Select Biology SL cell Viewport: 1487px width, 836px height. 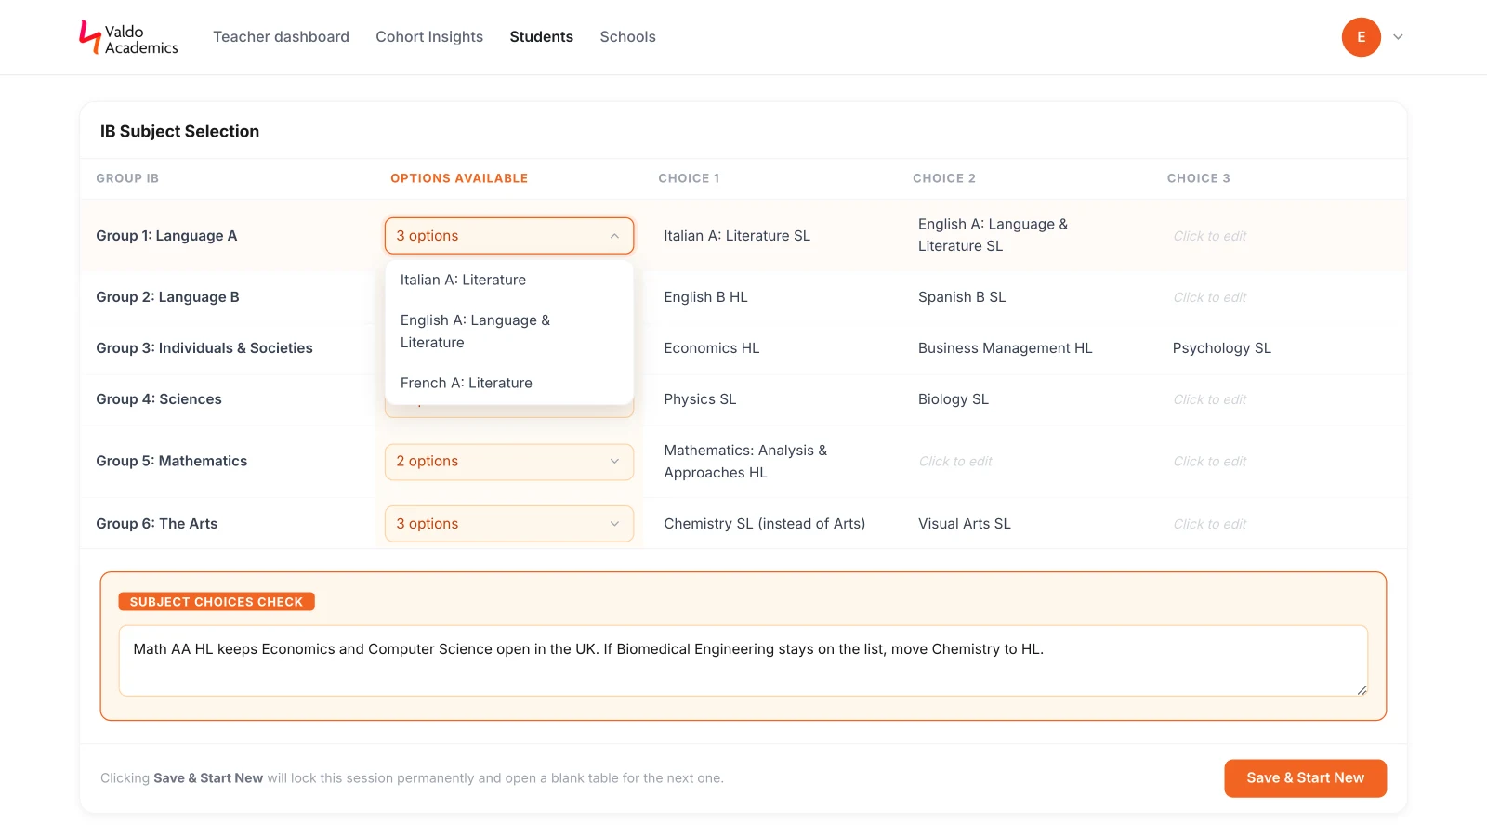954,399
